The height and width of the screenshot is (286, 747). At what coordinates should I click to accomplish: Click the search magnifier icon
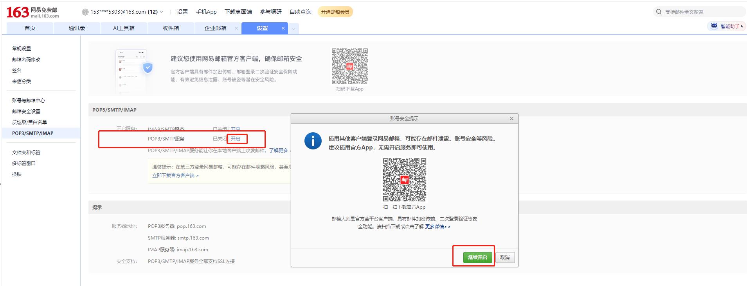(659, 12)
